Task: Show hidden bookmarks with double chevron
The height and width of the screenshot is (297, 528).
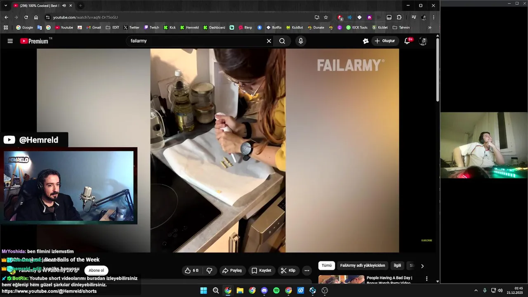Action: tap(430, 28)
